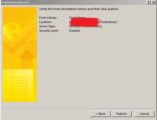Click the '/FormLibrary/' location text
The image size is (157, 120).
(108, 22)
